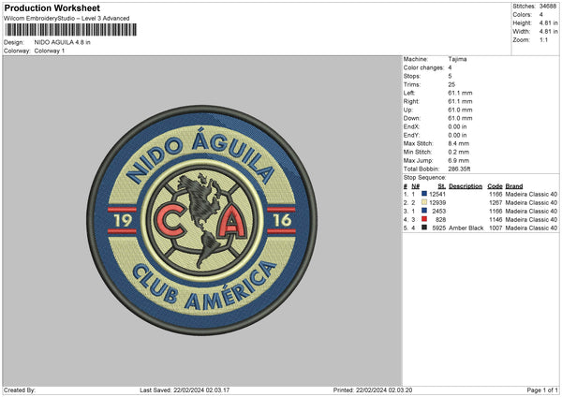This screenshot has width=562, height=397.
Task: Click 'Amber Black' description in stop 5
Action: 466,228
